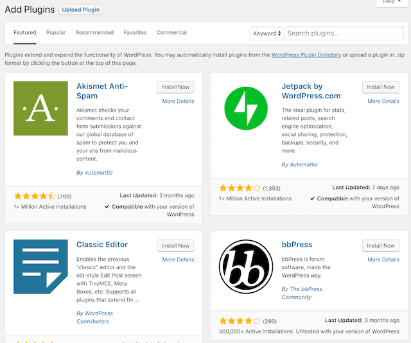Install Jetpack by WordPress.com

coord(381,87)
